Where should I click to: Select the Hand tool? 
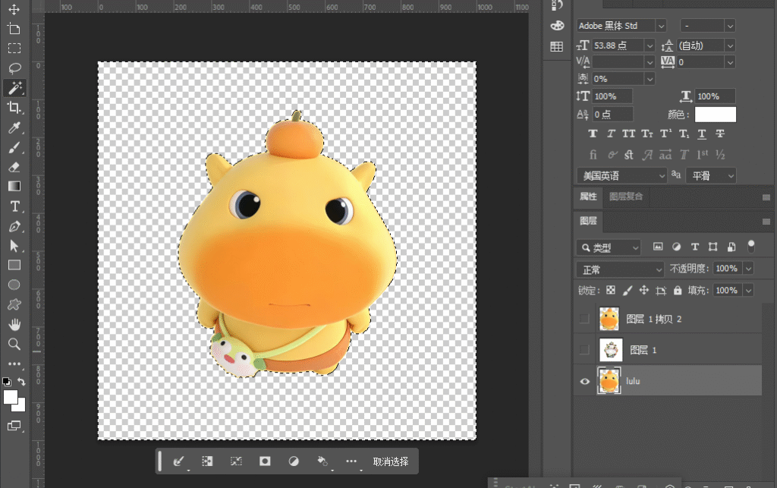(x=14, y=325)
